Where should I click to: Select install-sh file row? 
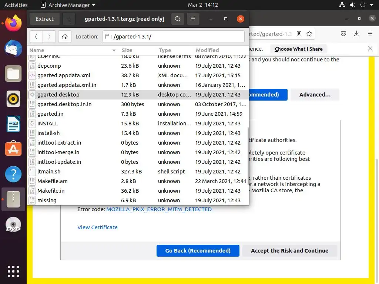tap(138, 133)
